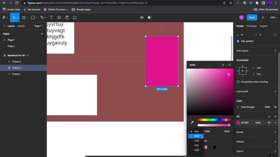Viewport: 280px width, 157px height.
Task: Select Page 2 in the pages list
Action: click(11, 46)
